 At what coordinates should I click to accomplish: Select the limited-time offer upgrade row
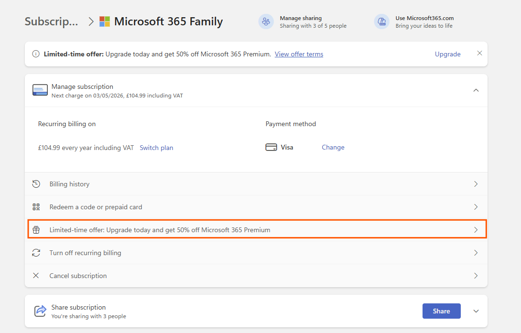point(257,230)
